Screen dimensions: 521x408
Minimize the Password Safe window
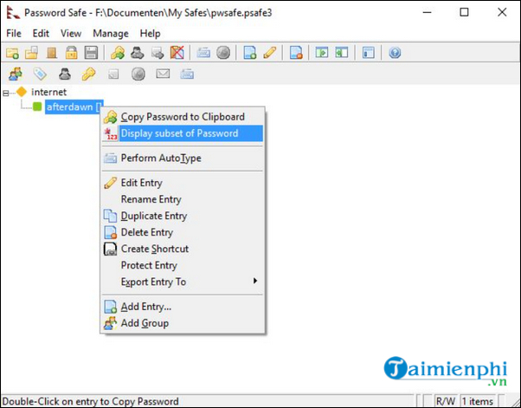point(428,12)
